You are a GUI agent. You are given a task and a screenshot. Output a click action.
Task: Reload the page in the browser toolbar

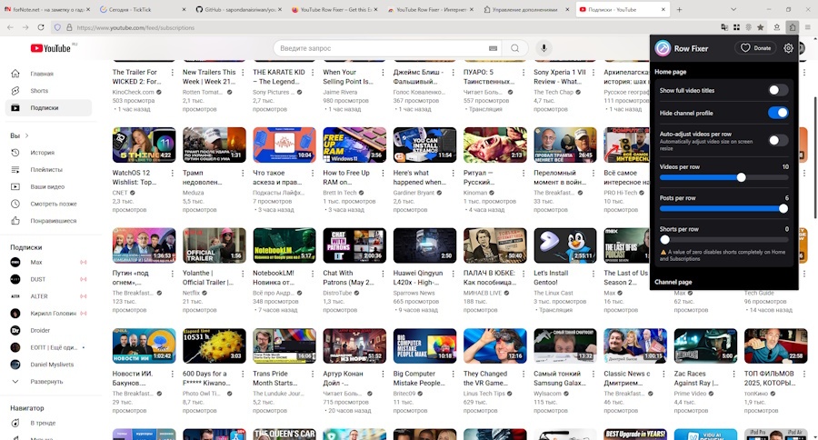tap(41, 27)
